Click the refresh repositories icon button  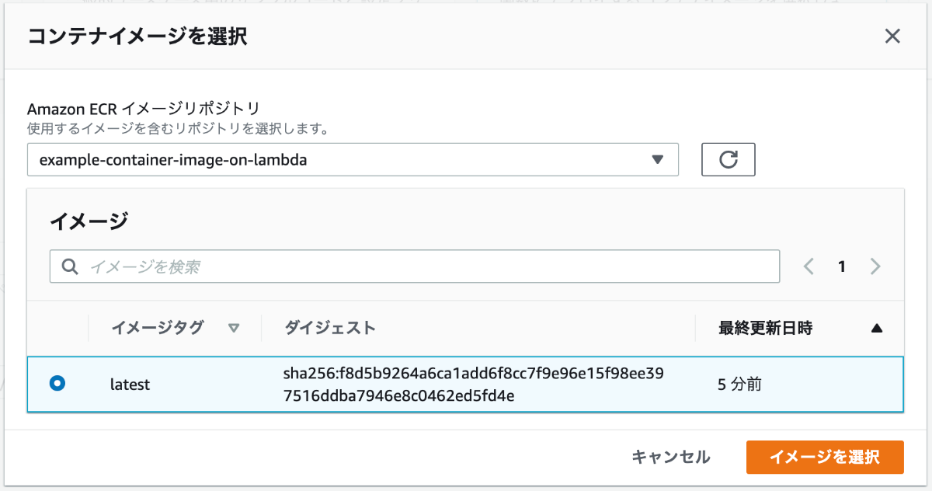coord(728,159)
